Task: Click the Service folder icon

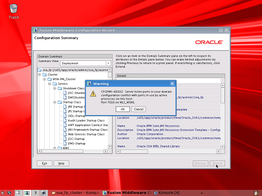Action: click(x=54, y=84)
